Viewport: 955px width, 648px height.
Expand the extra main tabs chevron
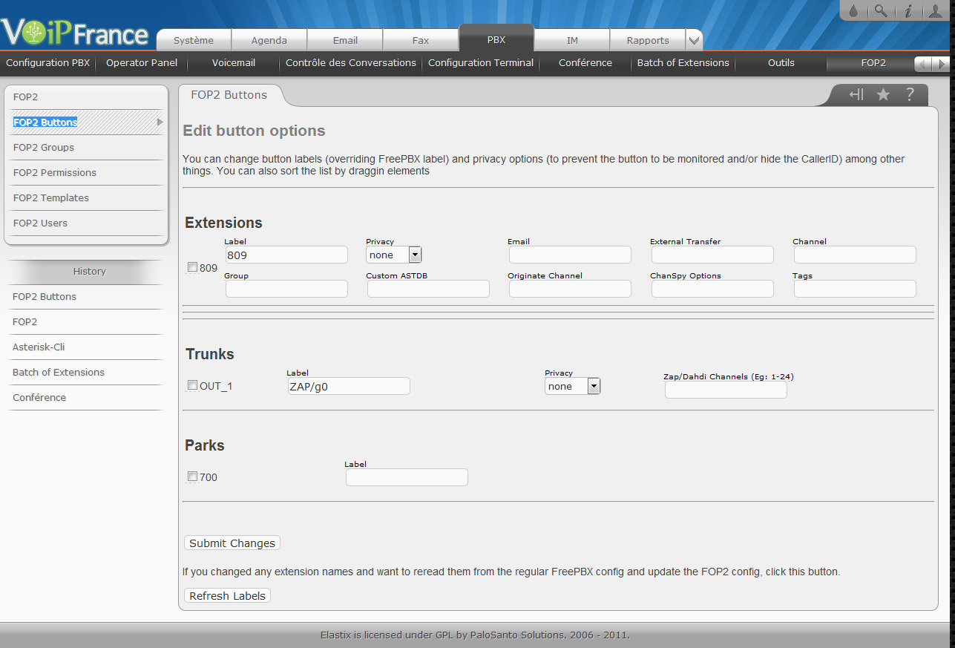point(693,40)
